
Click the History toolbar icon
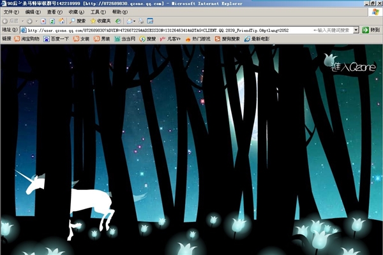118,21
